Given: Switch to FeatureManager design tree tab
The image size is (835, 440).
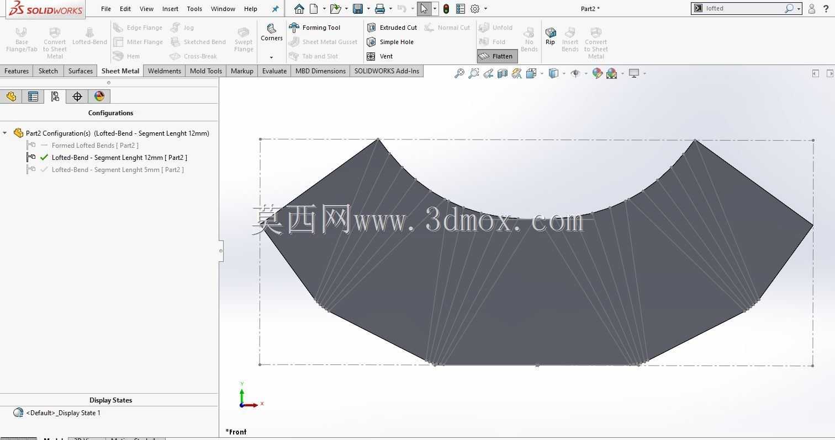Looking at the screenshot, I should [11, 96].
